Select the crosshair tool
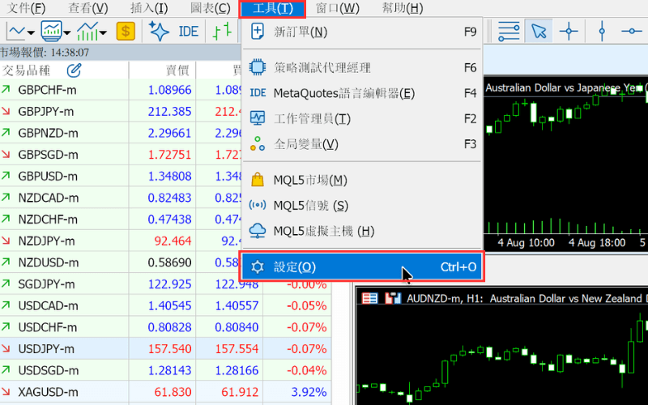648x405 pixels. (x=569, y=32)
